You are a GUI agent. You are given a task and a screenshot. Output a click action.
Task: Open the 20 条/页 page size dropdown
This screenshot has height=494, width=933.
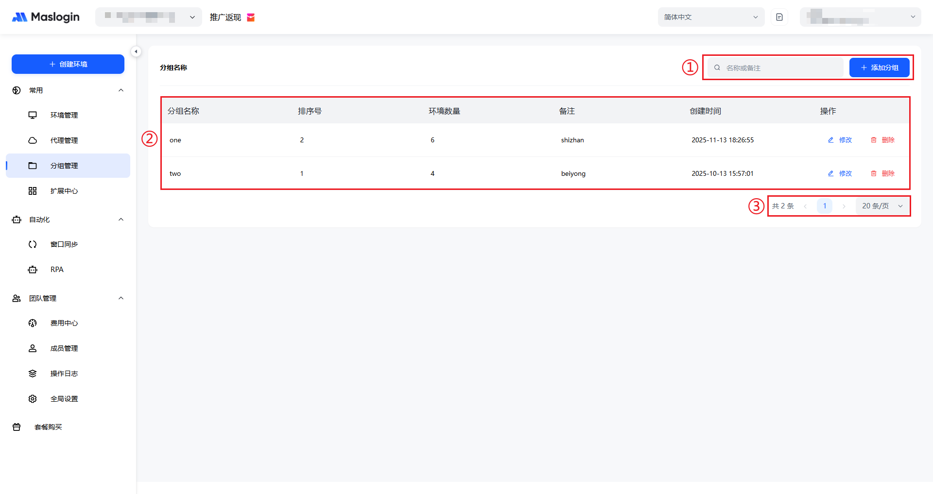pos(882,206)
